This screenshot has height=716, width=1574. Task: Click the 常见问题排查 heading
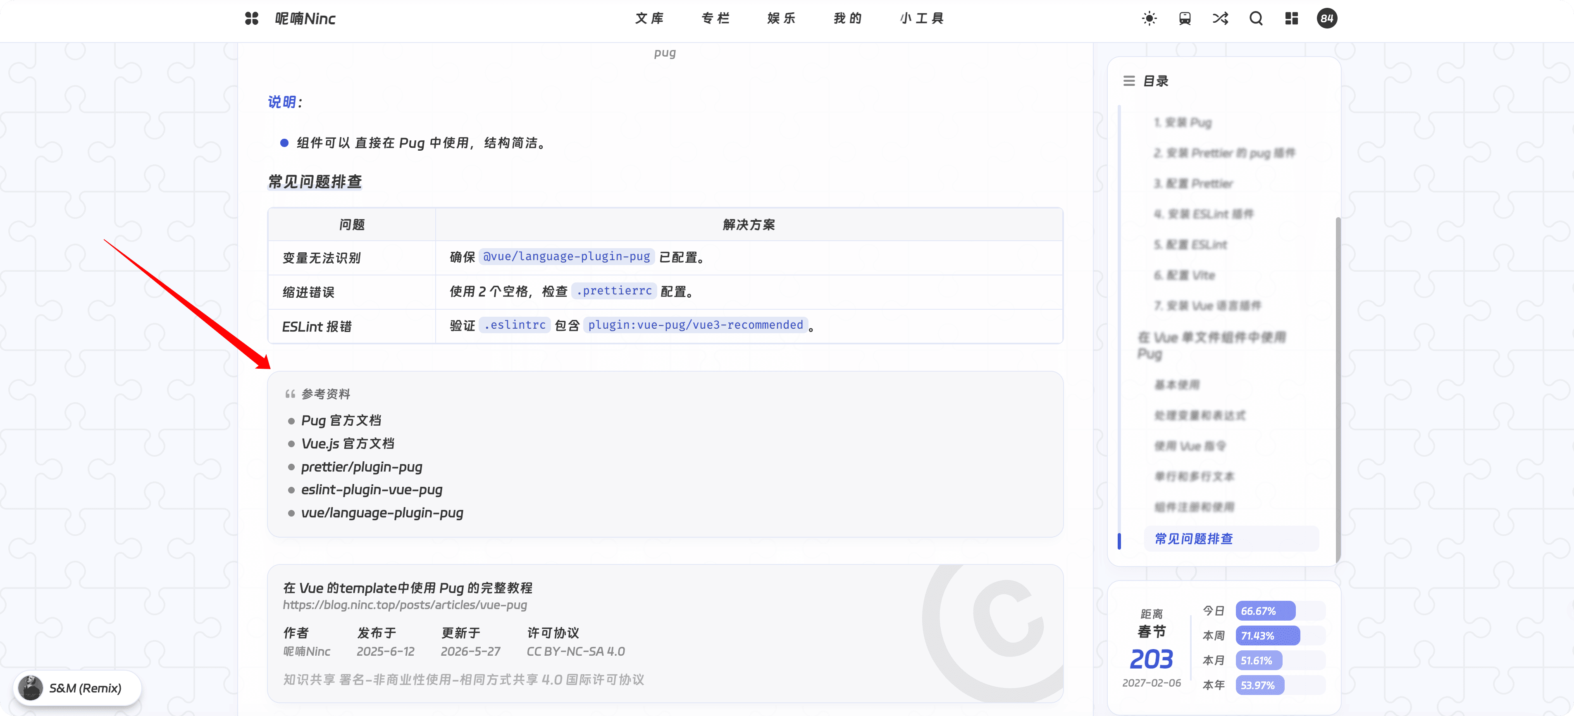click(315, 182)
